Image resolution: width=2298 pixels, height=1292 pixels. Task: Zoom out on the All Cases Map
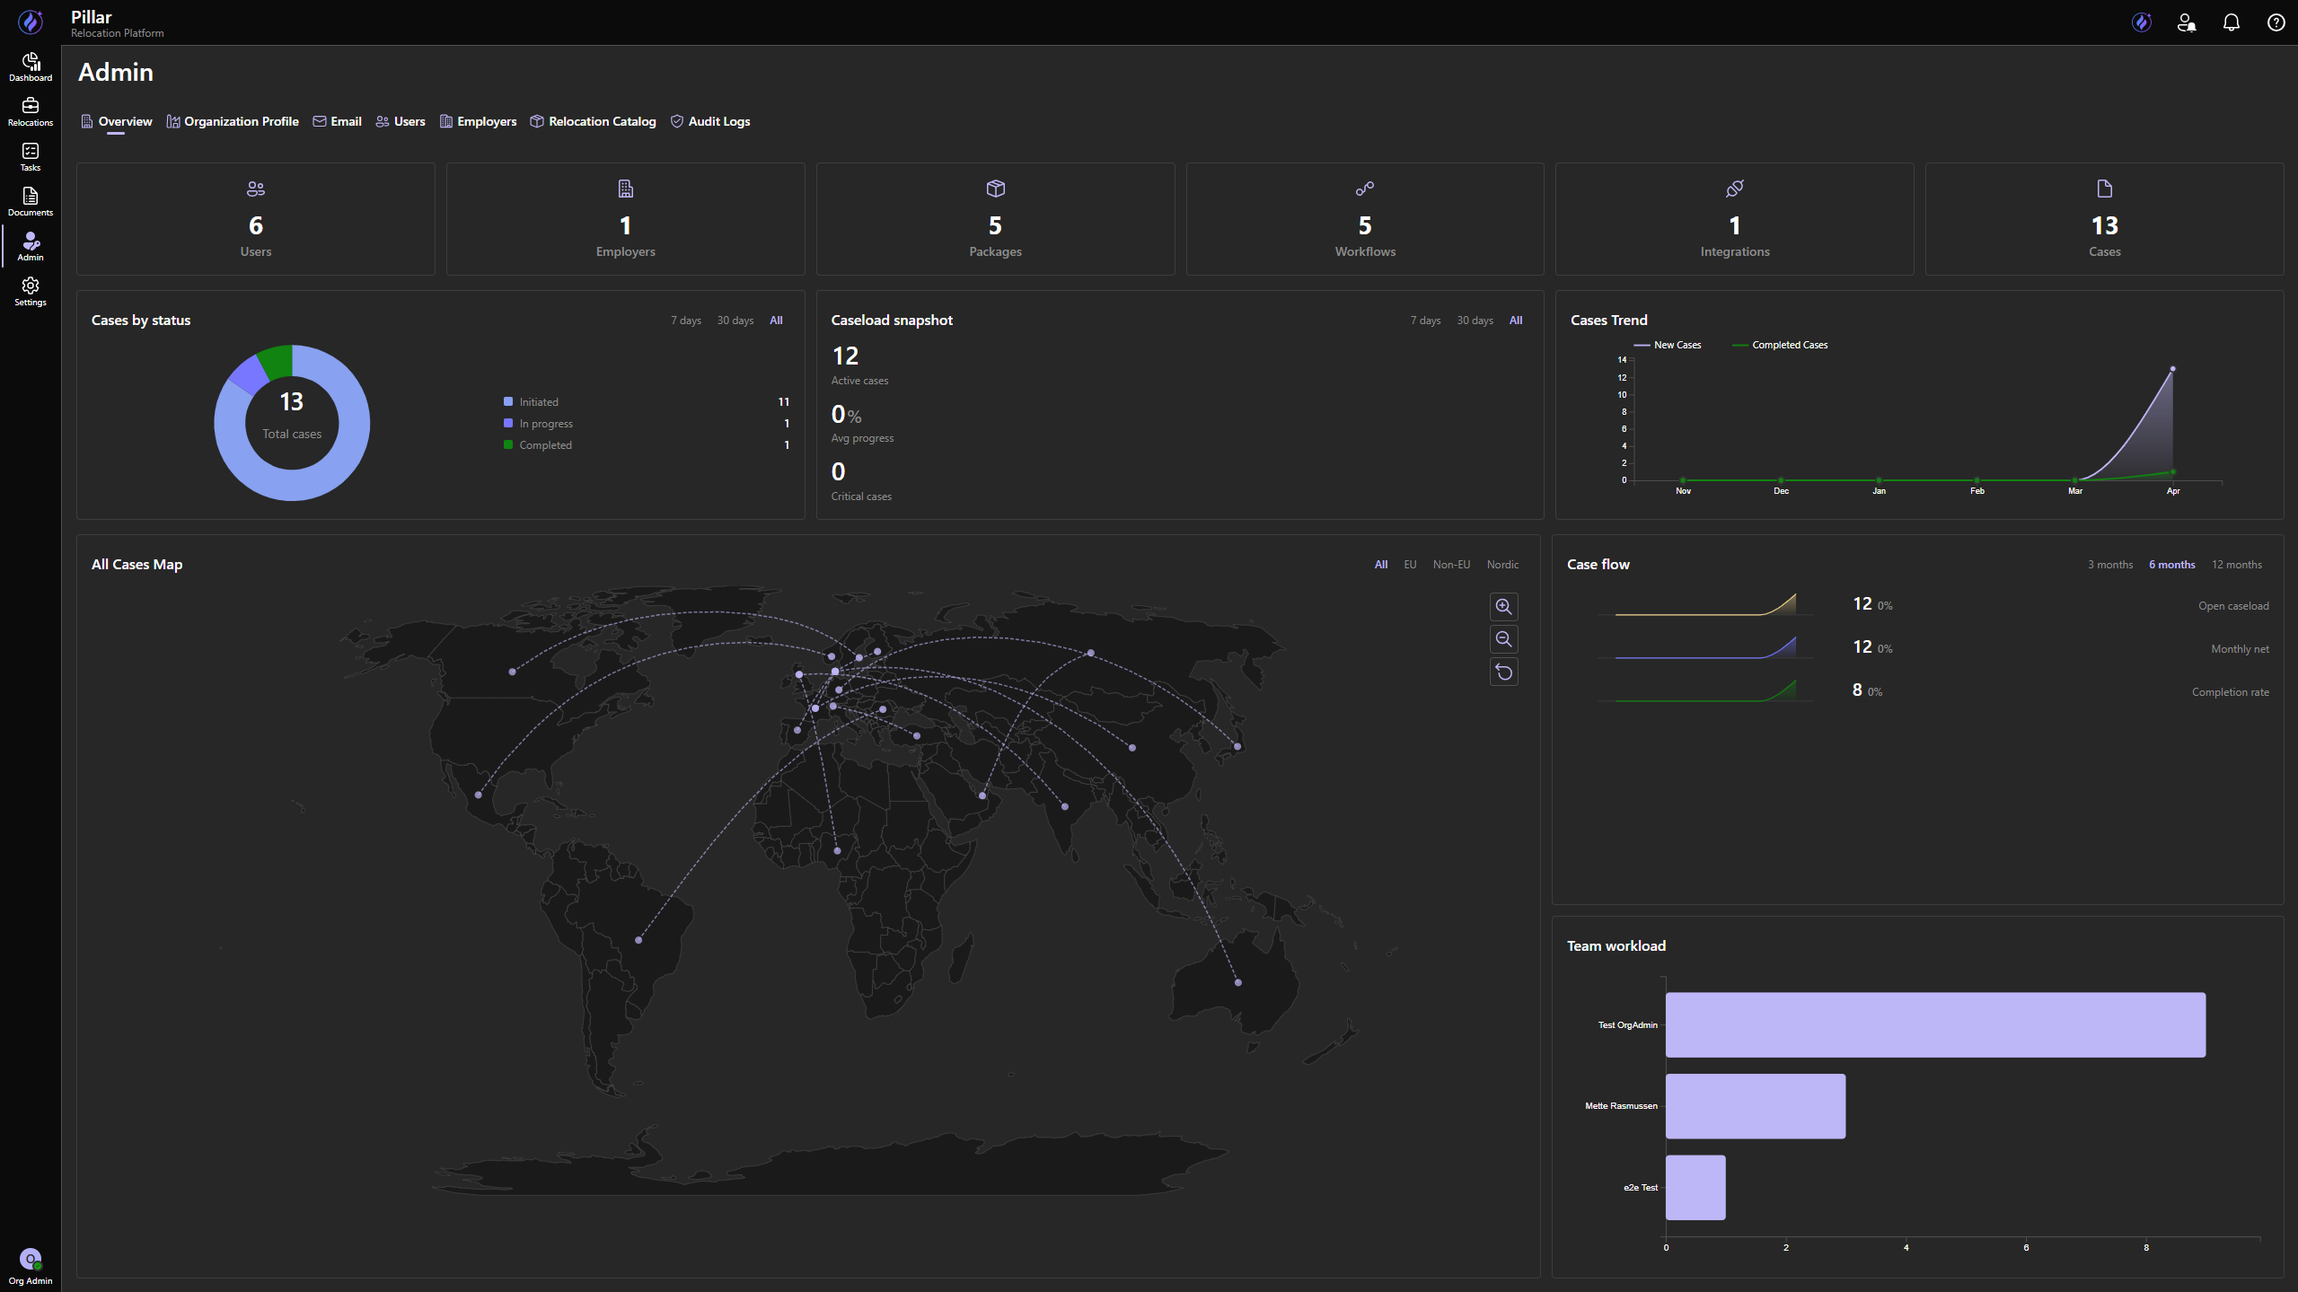[x=1504, y=639]
